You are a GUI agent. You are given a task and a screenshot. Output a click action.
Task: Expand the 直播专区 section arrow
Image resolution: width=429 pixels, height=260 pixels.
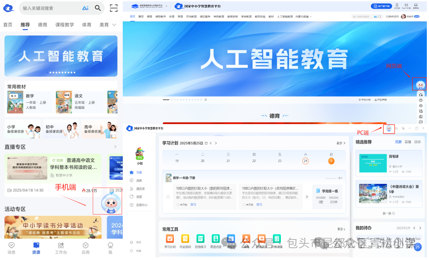coord(115,147)
